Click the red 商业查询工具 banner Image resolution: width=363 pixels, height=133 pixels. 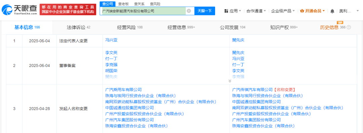coord(68,9)
